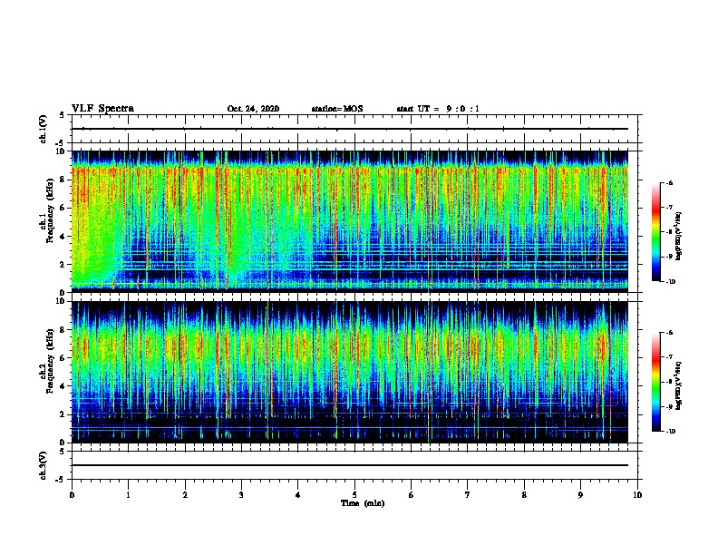
Task: Select the ch.1 "Frequency (kHz)" axis label
Action: pos(50,211)
